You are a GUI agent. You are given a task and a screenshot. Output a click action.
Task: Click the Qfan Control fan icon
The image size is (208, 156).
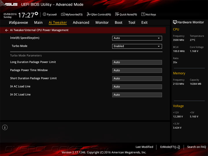pyautogui.click(x=88, y=14)
